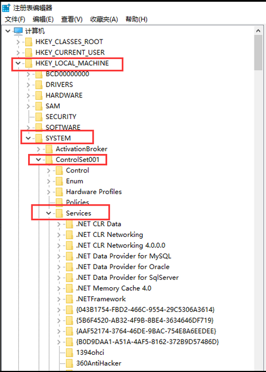
Task: Click the SOFTWARE folder icon
Action: pyautogui.click(x=39, y=128)
